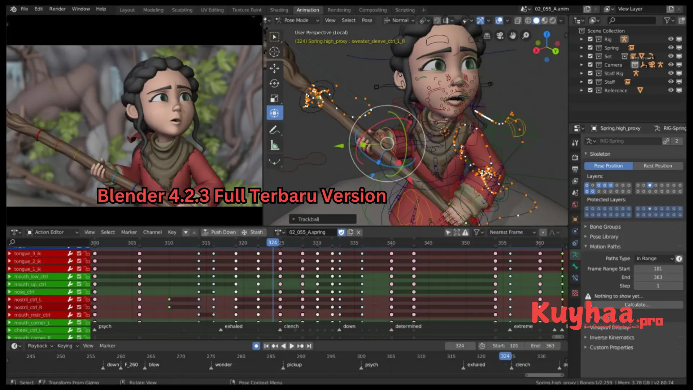This screenshot has height=390, width=693.
Task: Unlink the 02_055_A.spring action
Action: [358, 232]
